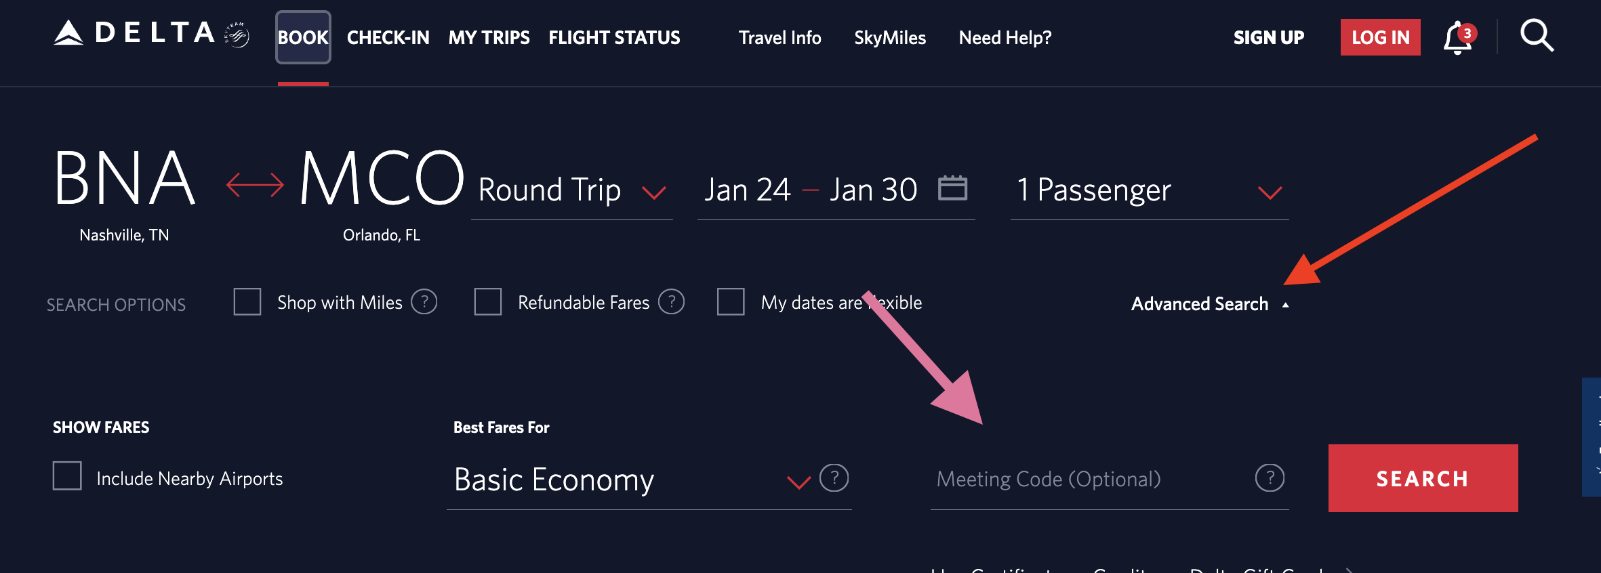Collapse the Advanced Search section
The image size is (1601, 573).
[x=1200, y=304]
